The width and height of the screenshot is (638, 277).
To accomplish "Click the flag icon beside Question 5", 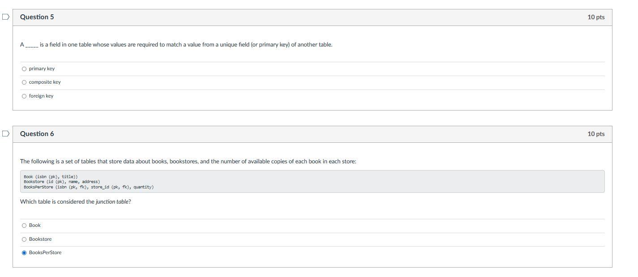I will coord(4,16).
